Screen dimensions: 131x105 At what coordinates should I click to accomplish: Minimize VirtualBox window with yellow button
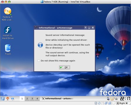pyautogui.click(x=6, y=2)
